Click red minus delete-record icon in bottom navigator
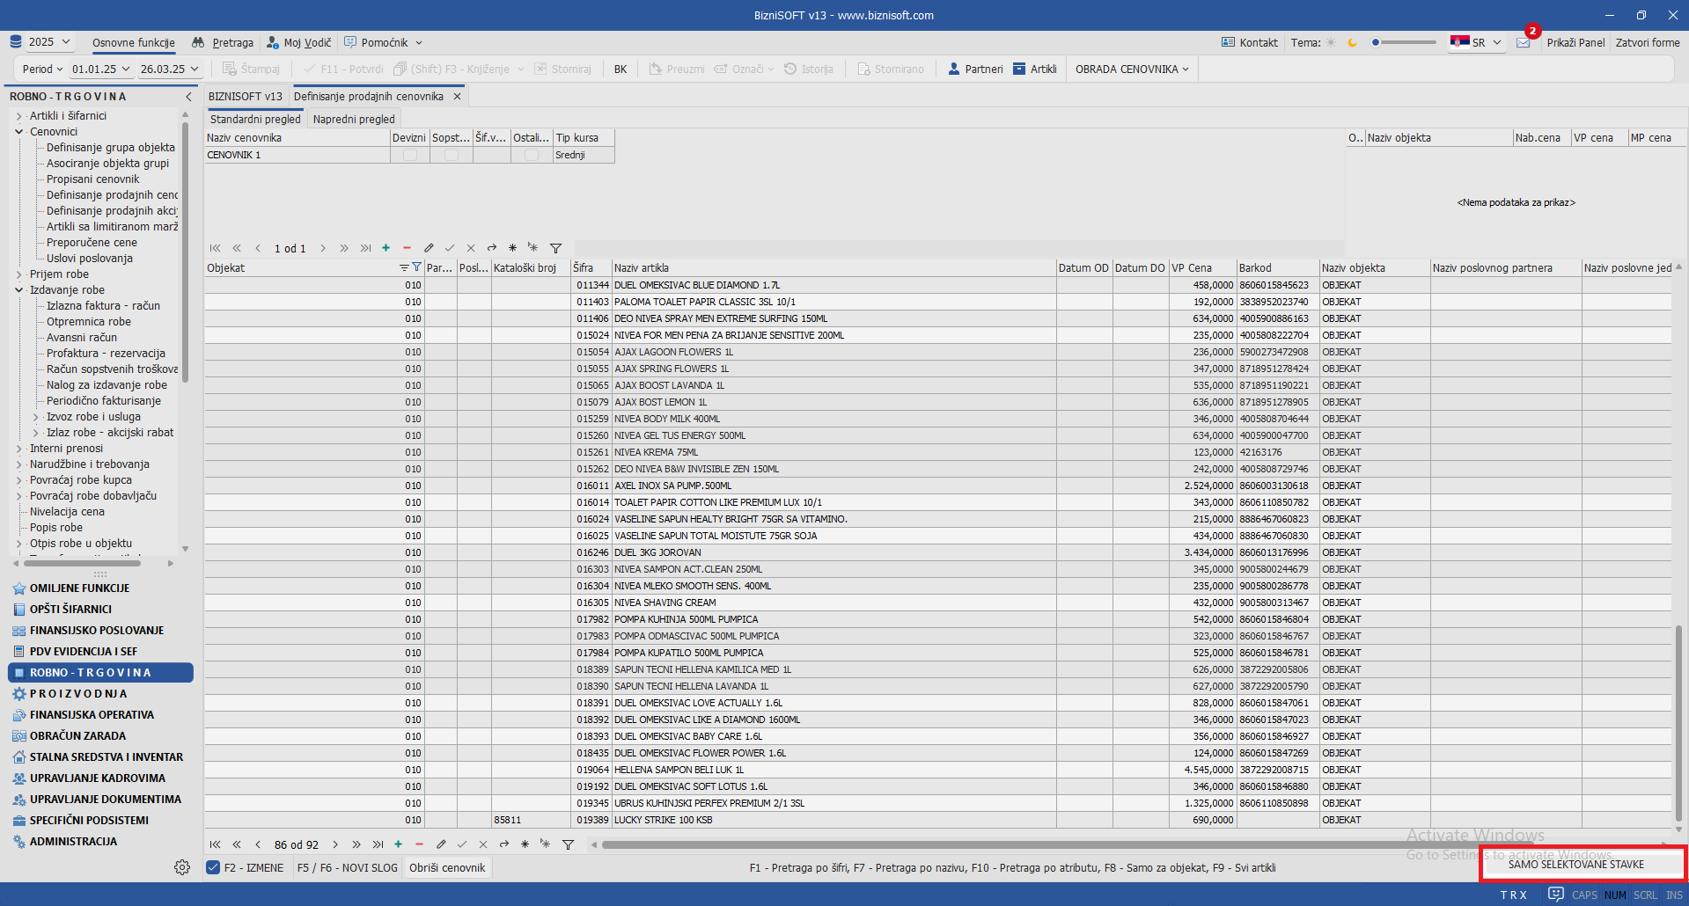Screen dimensions: 1689x906 pos(420,844)
